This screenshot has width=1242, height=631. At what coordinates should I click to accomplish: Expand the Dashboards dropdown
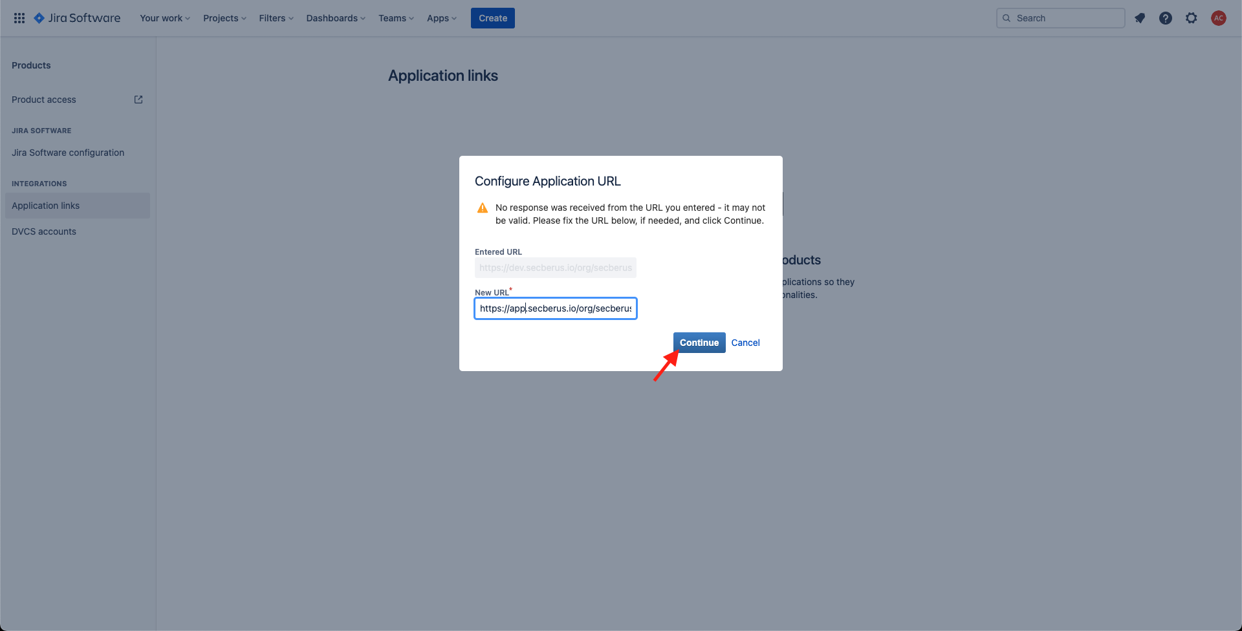336,18
